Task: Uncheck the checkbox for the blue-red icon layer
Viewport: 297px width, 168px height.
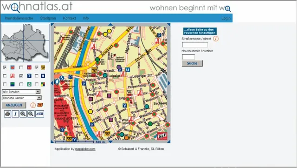Action: (x=5, y=67)
